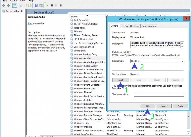Viewport: 192px width, 137px height.
Task: Switch to the Log On tab
Action: coord(124,26)
